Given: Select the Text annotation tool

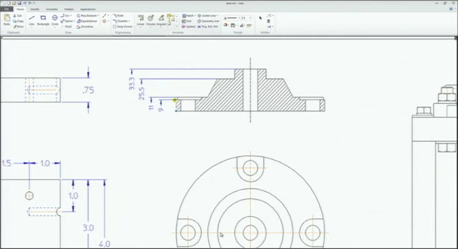Looking at the screenshot, I should 187,21.
